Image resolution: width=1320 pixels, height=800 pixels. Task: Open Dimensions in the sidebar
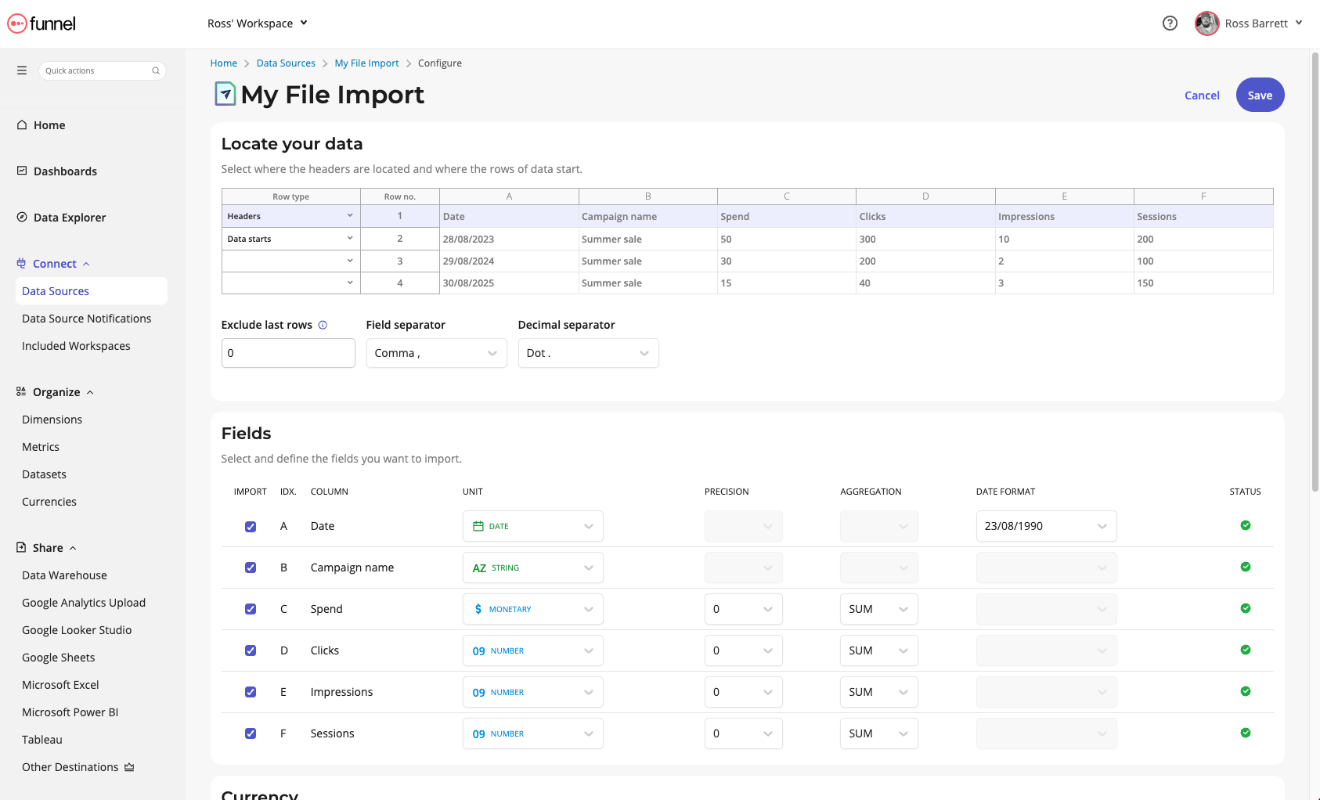point(52,420)
